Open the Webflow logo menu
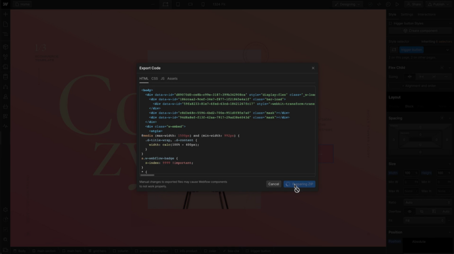Screen dimensions: 454x254 click(5, 5)
